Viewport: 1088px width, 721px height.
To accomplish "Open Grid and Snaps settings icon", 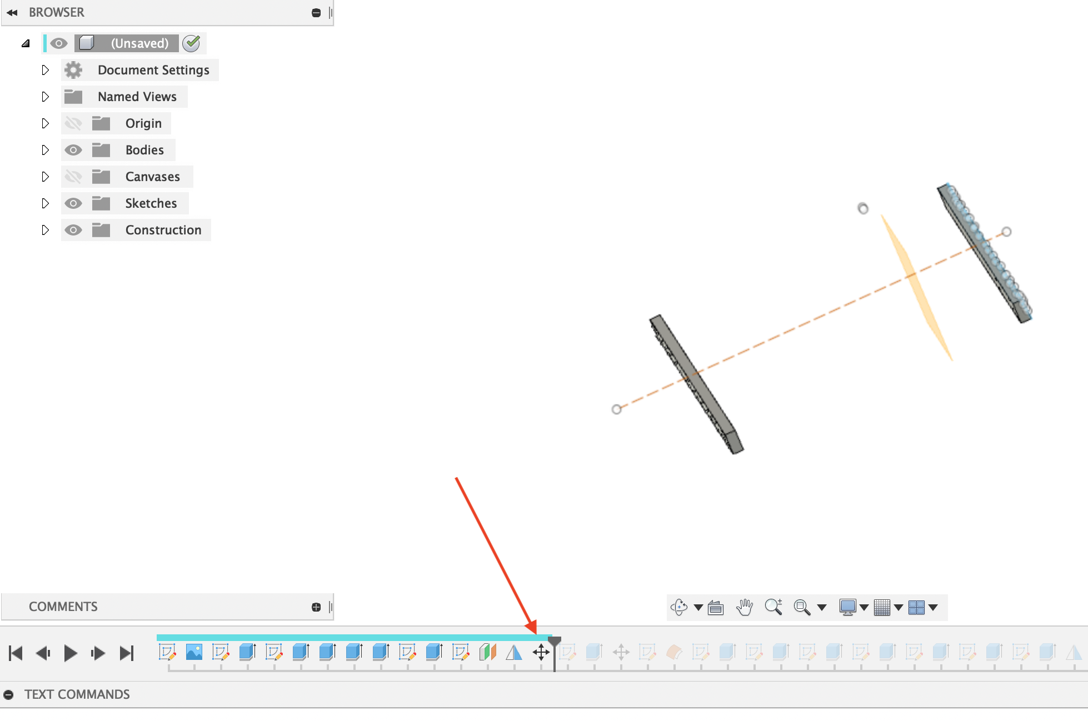I will click(x=882, y=607).
